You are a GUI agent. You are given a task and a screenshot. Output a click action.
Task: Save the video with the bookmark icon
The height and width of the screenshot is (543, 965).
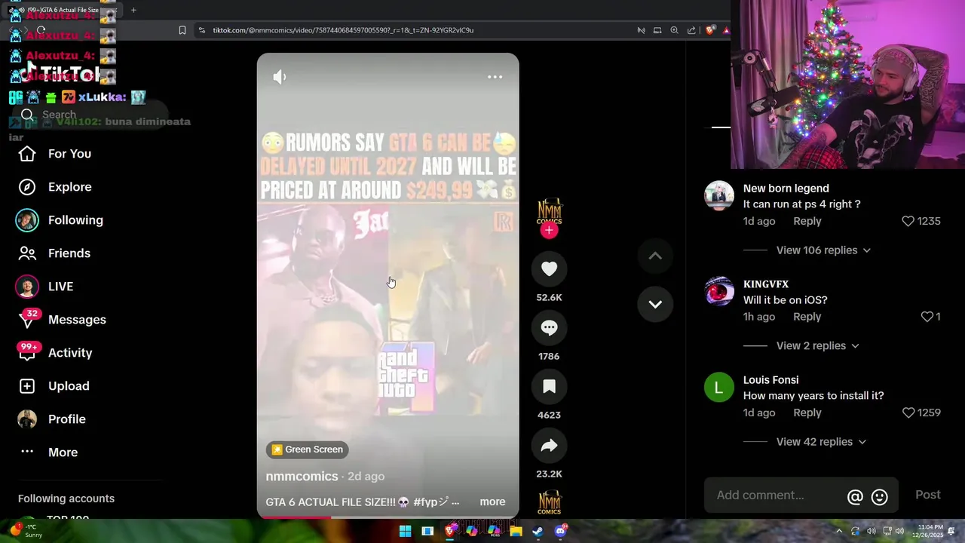pyautogui.click(x=549, y=387)
